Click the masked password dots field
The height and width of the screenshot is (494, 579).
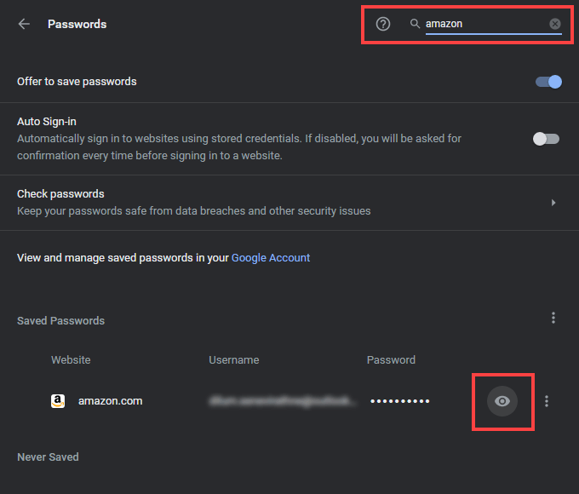400,401
